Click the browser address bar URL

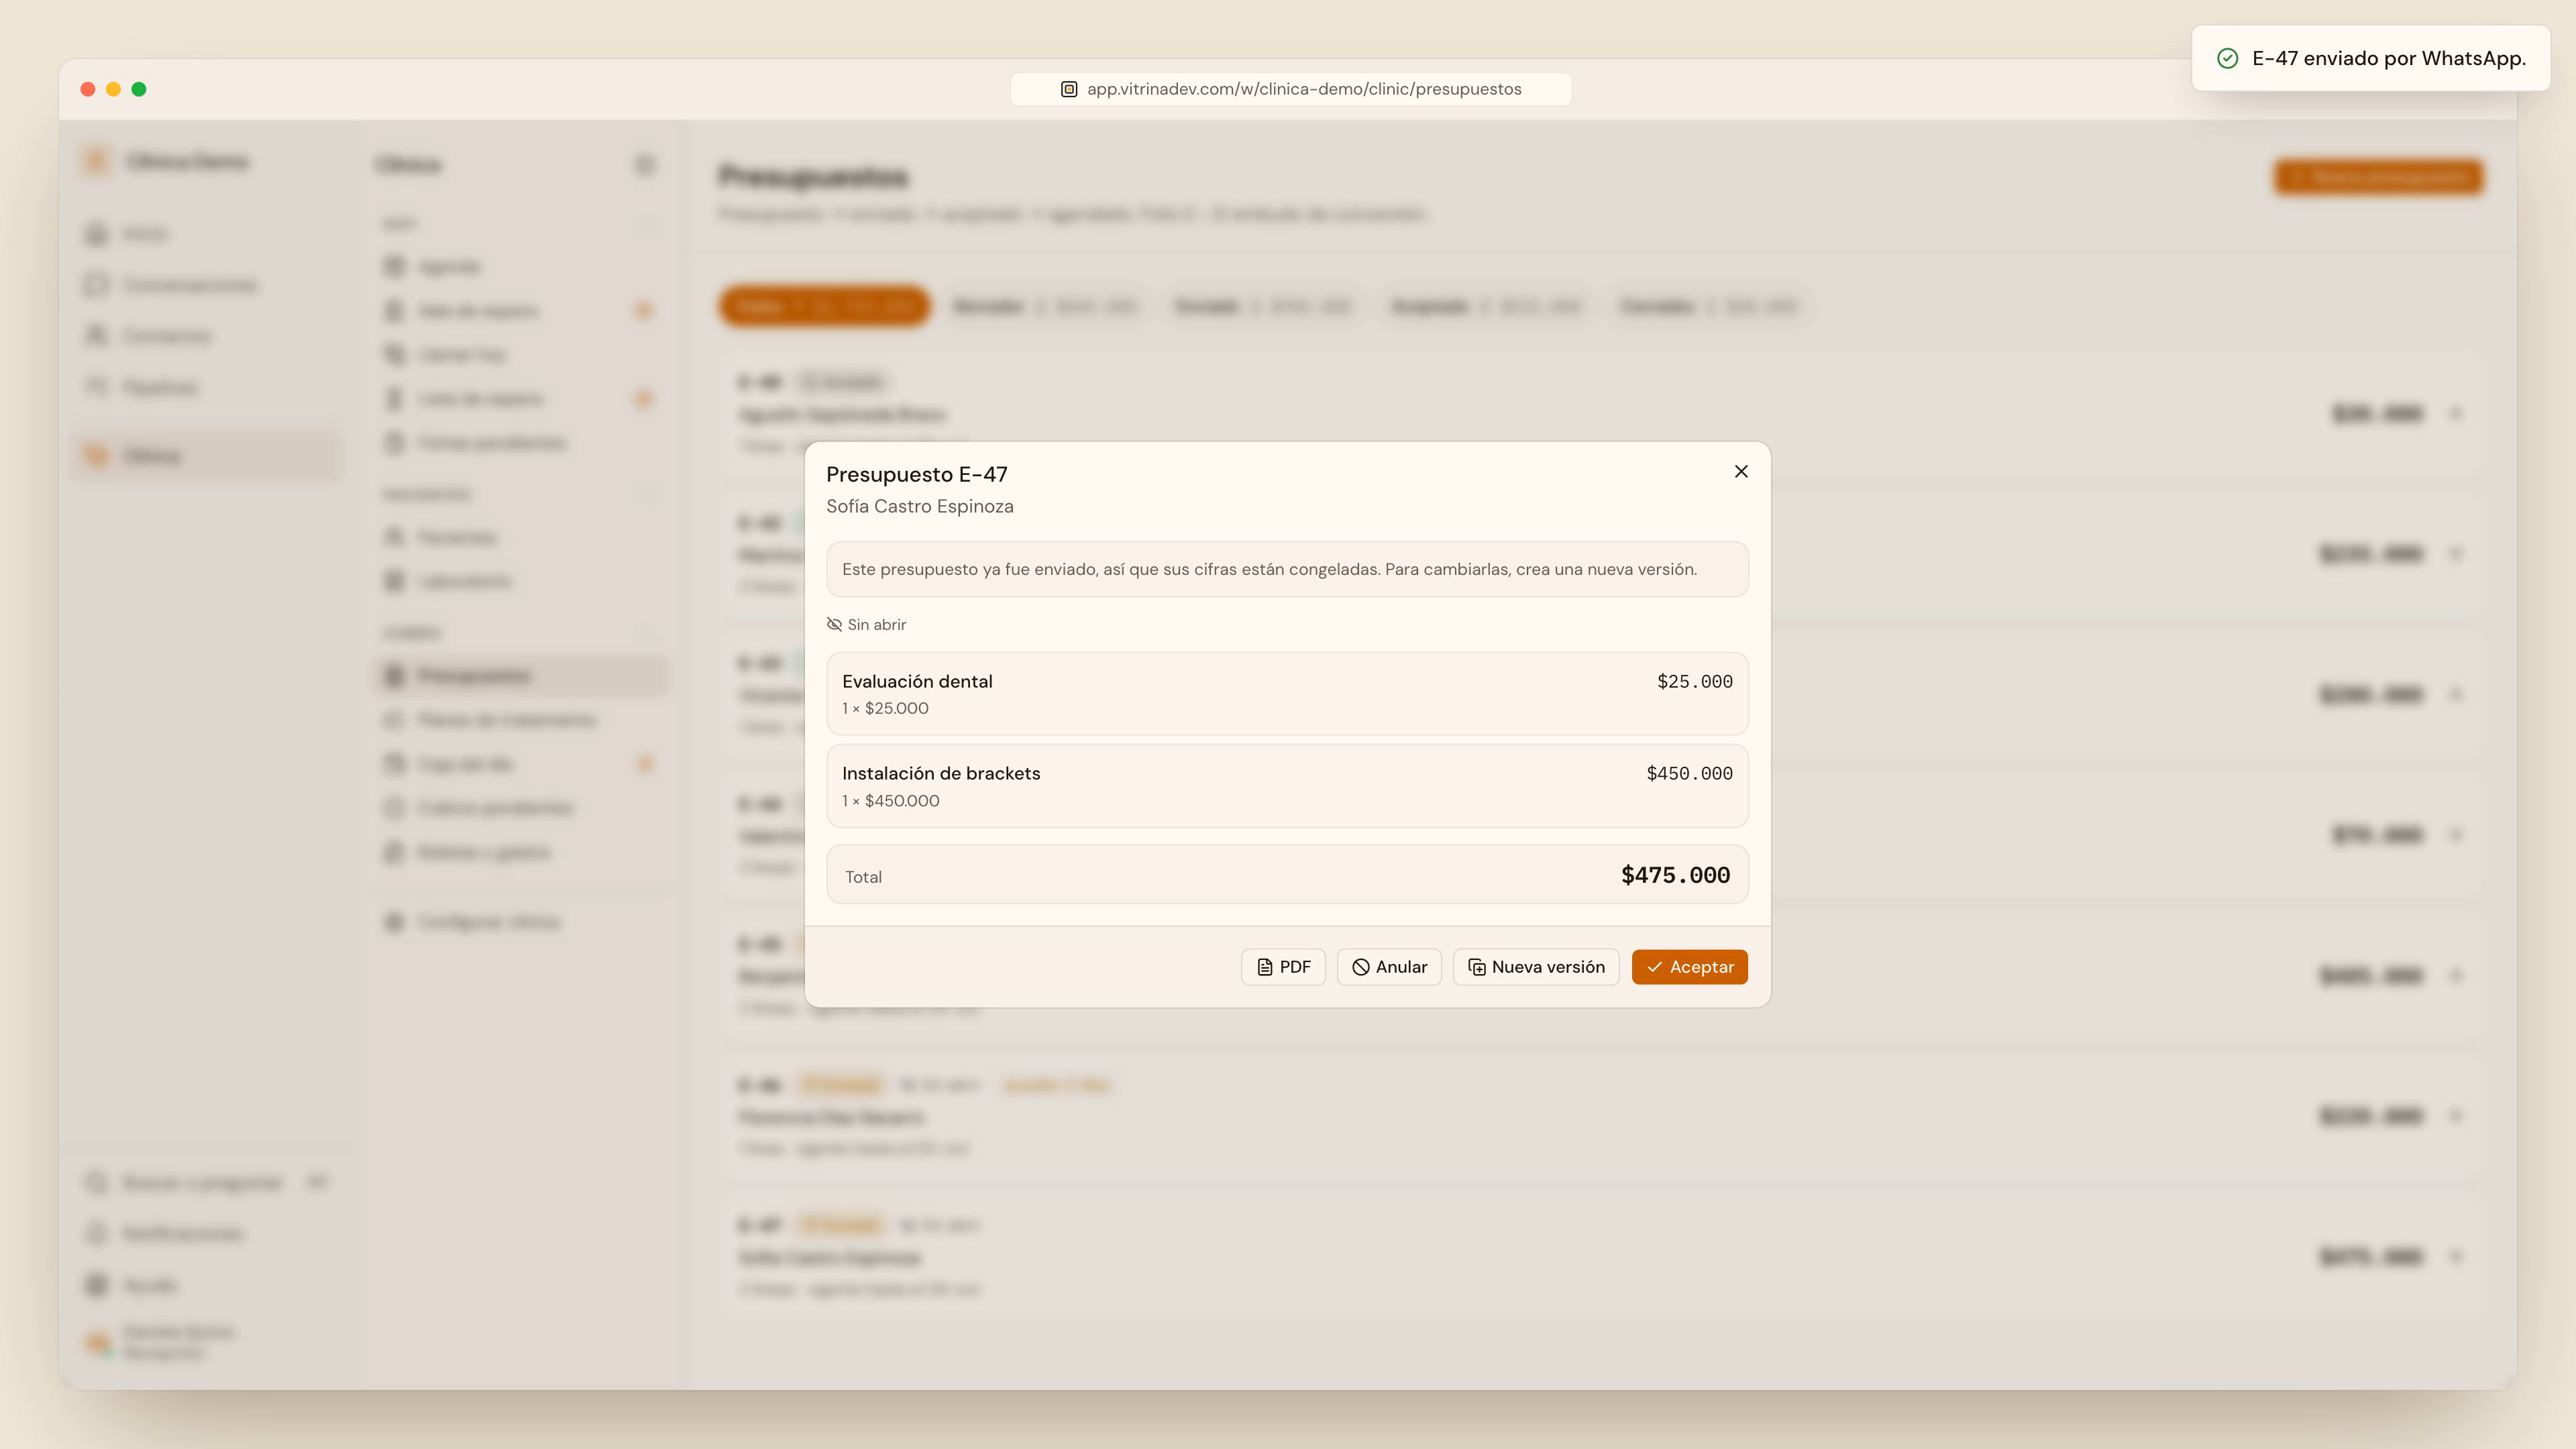tap(1304, 89)
